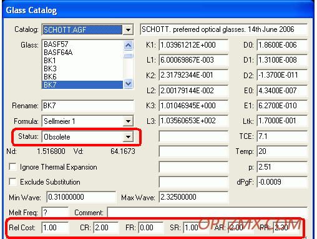
Task: Click the K2 coefficient field
Action: [193, 75]
